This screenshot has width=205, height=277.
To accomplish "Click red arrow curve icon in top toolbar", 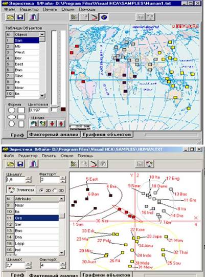I will 94,17.
